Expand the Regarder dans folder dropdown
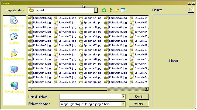 pyautogui.click(x=96, y=10)
